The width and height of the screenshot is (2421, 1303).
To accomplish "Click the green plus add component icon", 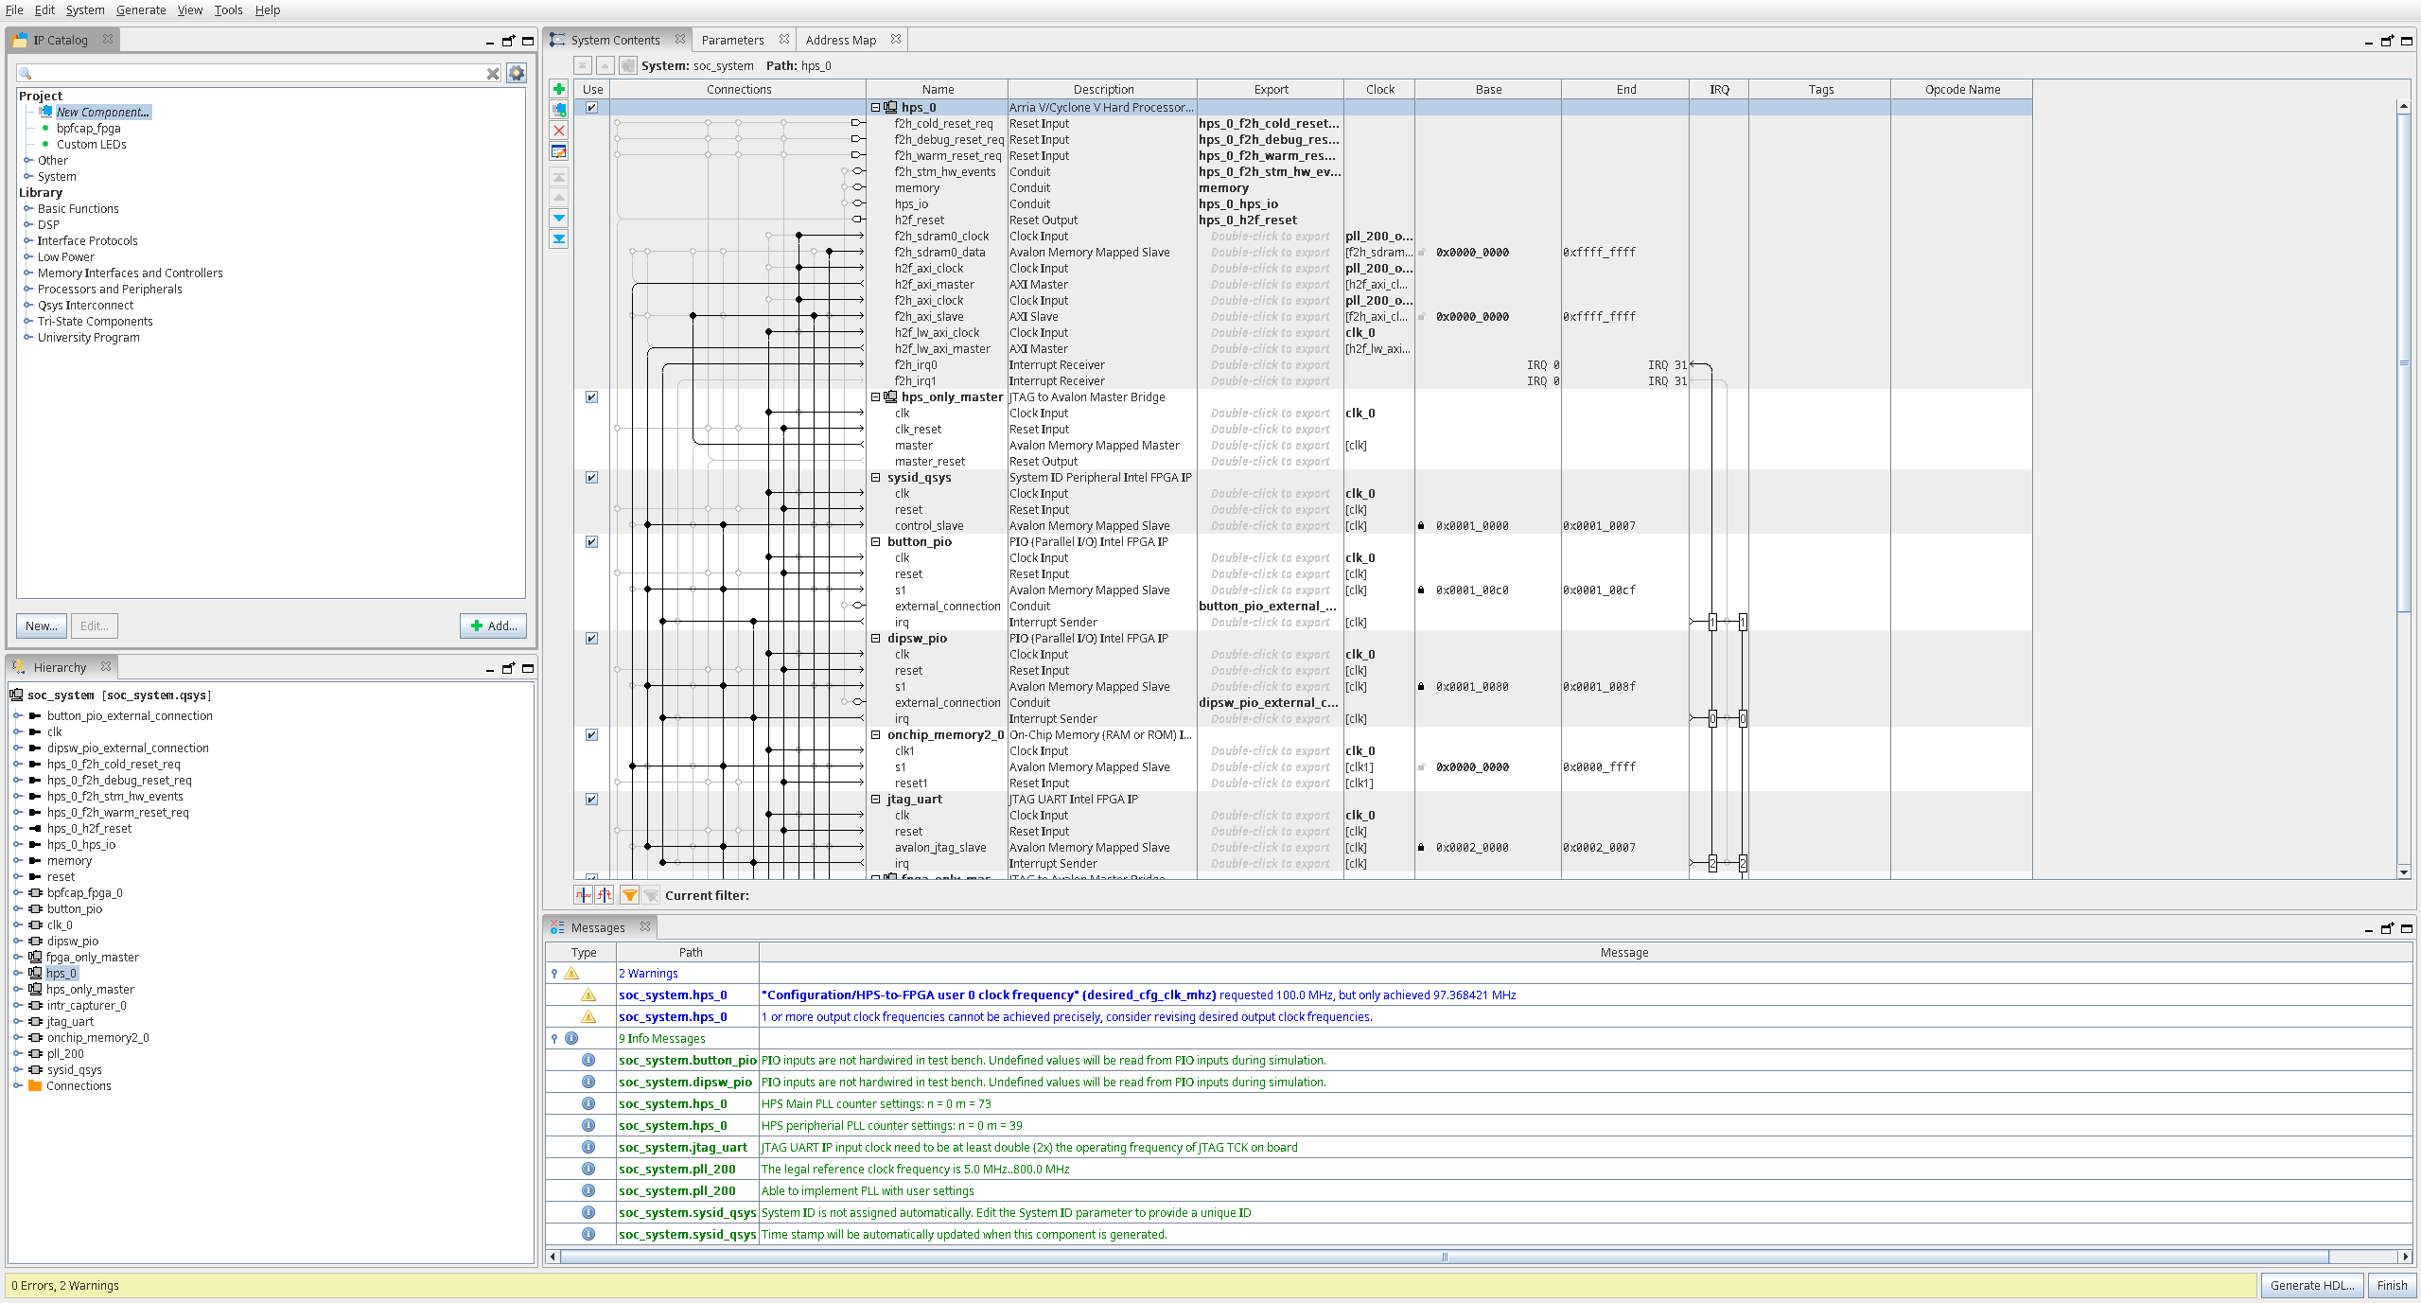I will [559, 89].
